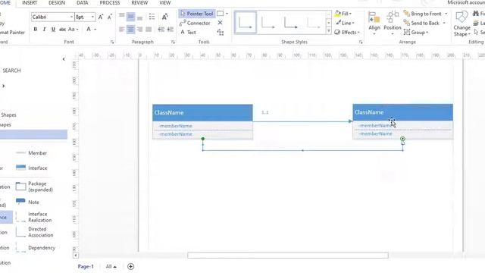Open the Effects dropdown
Screen dimensions: 485x273
coord(347,32)
